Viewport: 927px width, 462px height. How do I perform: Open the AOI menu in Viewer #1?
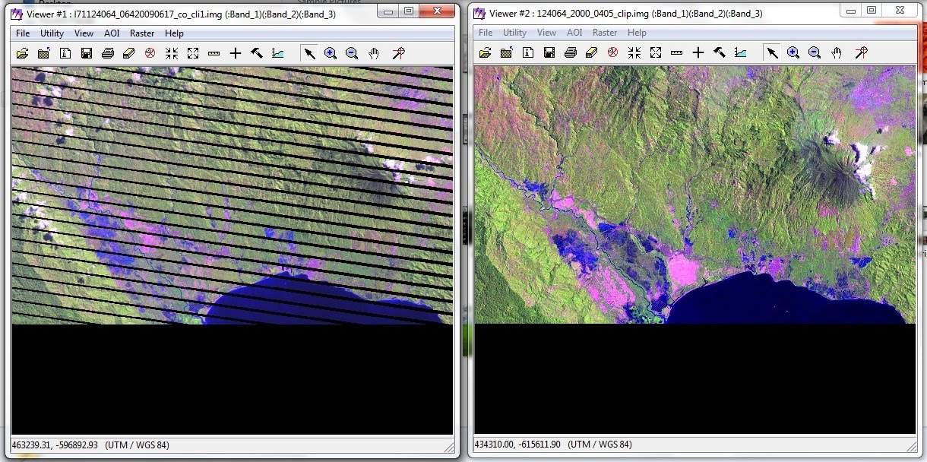pyautogui.click(x=112, y=33)
